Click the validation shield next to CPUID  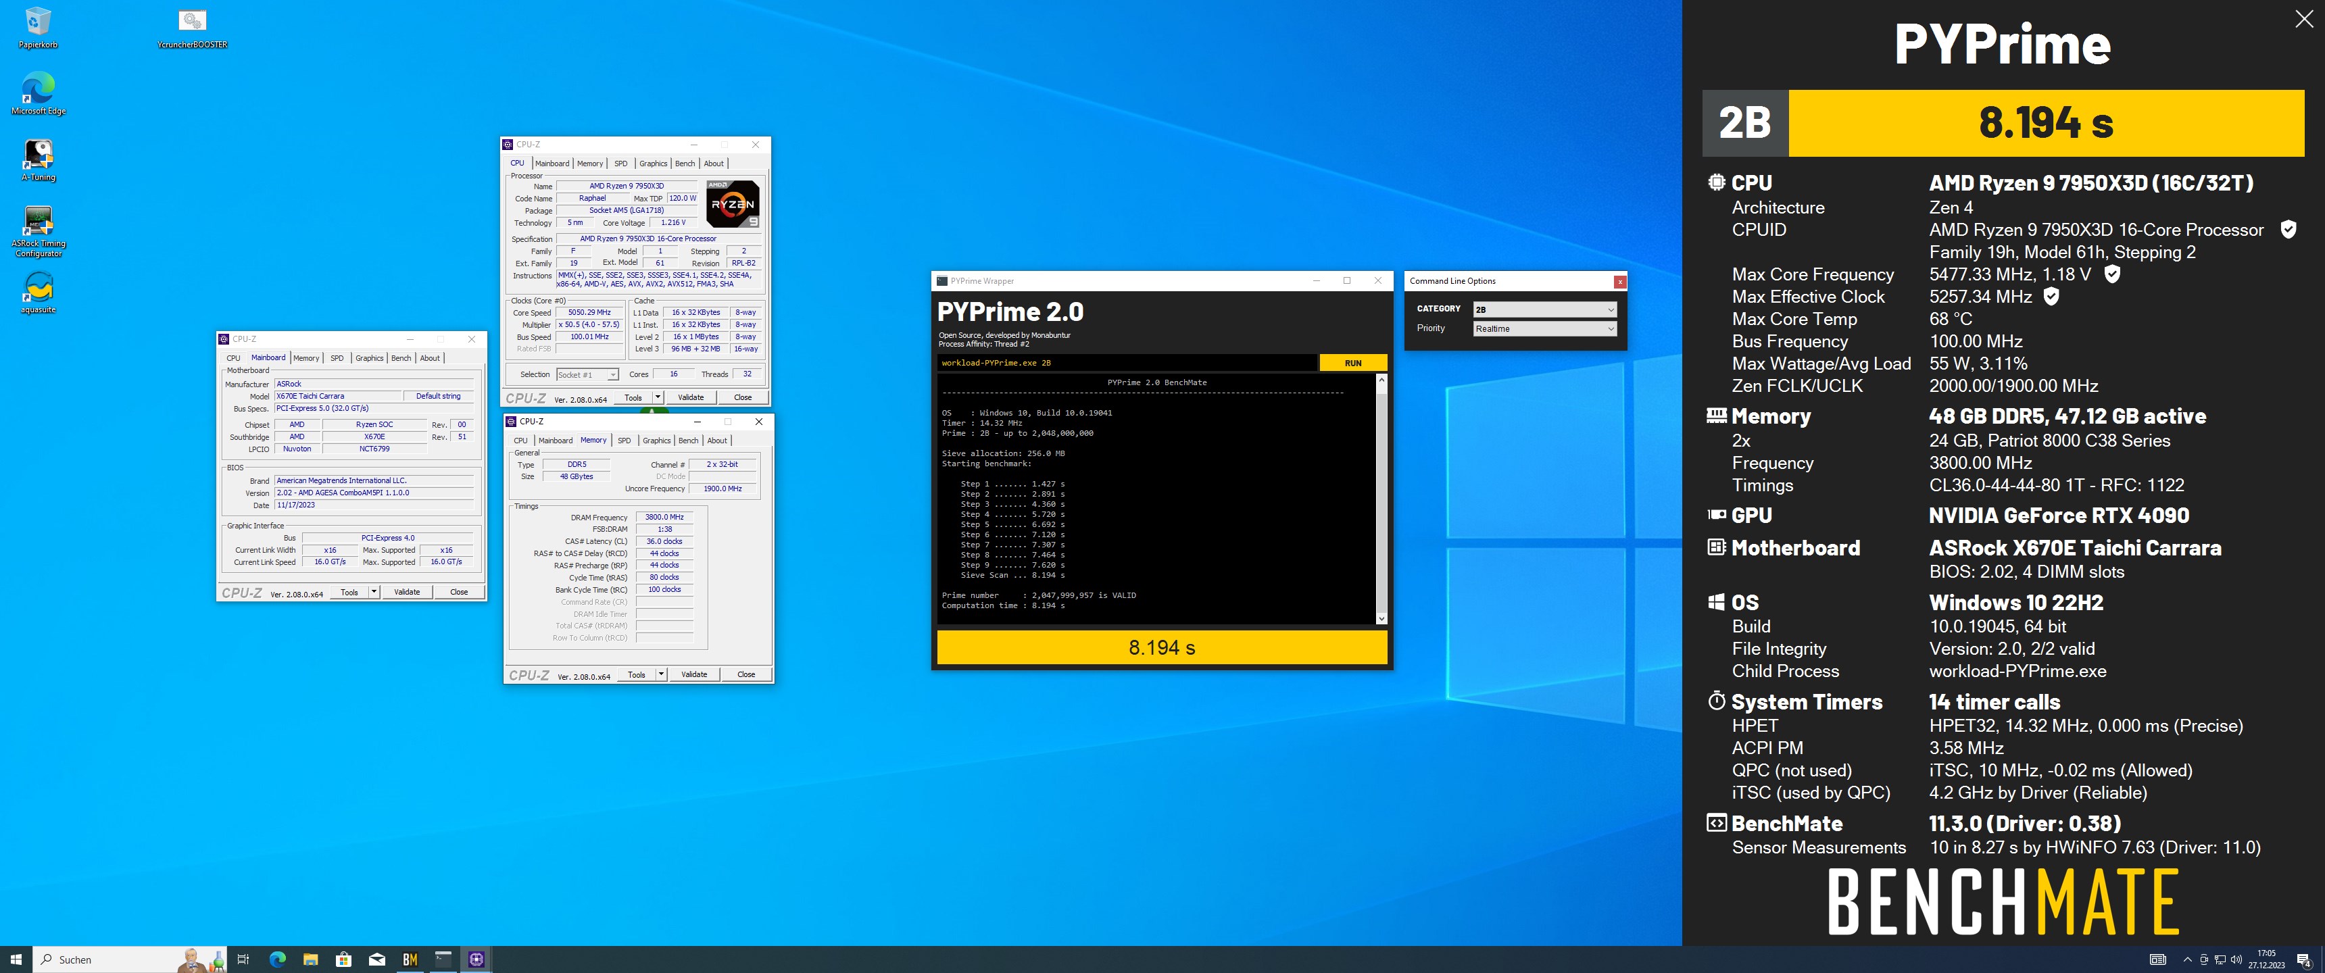[2288, 229]
